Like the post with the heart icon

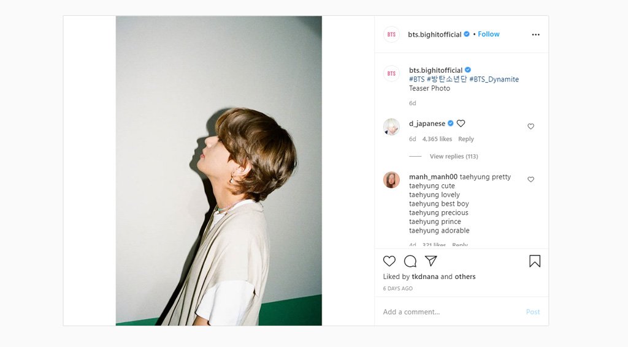click(x=389, y=261)
